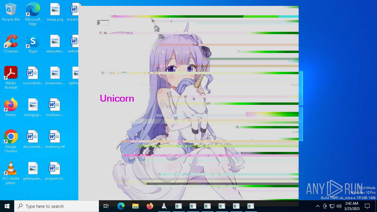Select the innzip.png file icon
Viewport: 377px width, 212px height.
pyautogui.click(x=55, y=12)
